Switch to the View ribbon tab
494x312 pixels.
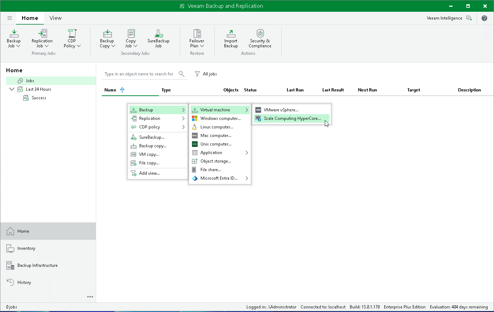(x=55, y=18)
